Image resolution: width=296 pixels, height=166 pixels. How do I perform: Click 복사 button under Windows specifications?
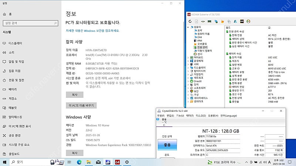(x=75, y=153)
